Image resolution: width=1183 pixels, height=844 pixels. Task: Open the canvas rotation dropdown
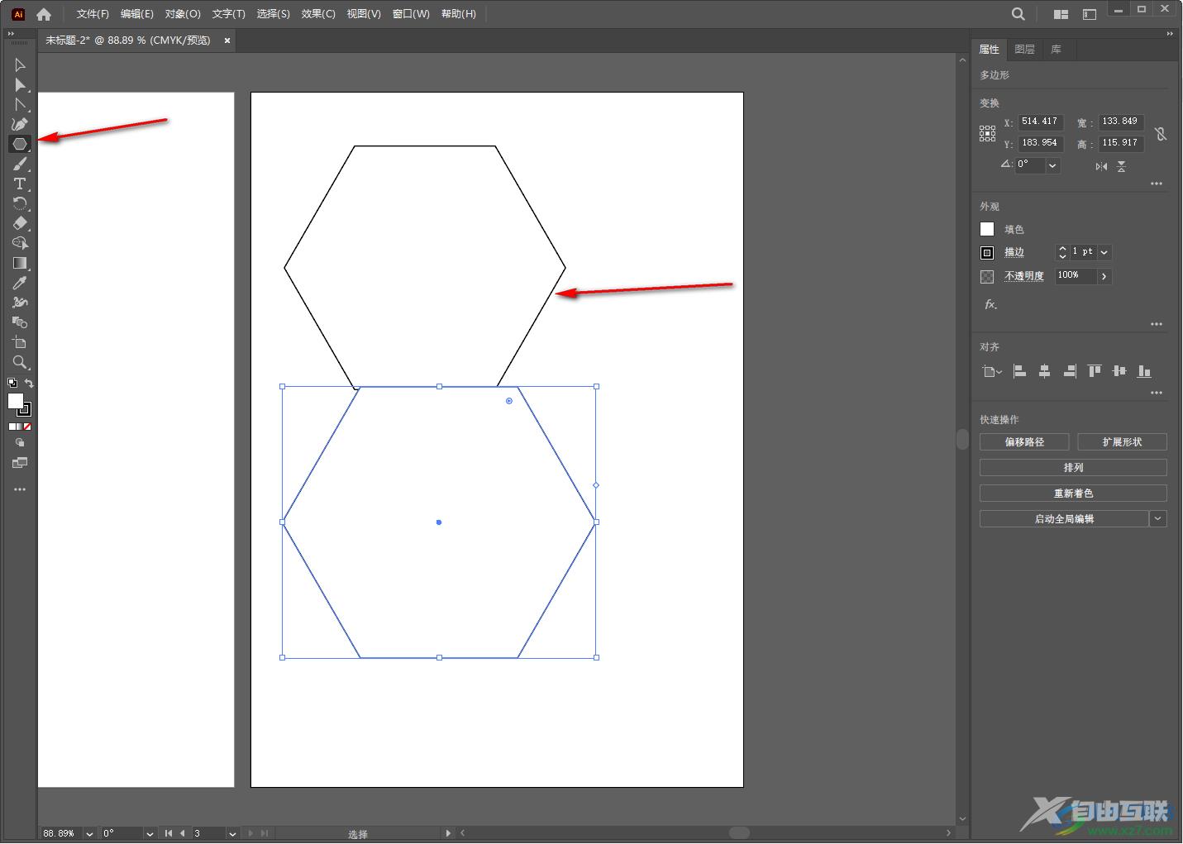coord(150,833)
